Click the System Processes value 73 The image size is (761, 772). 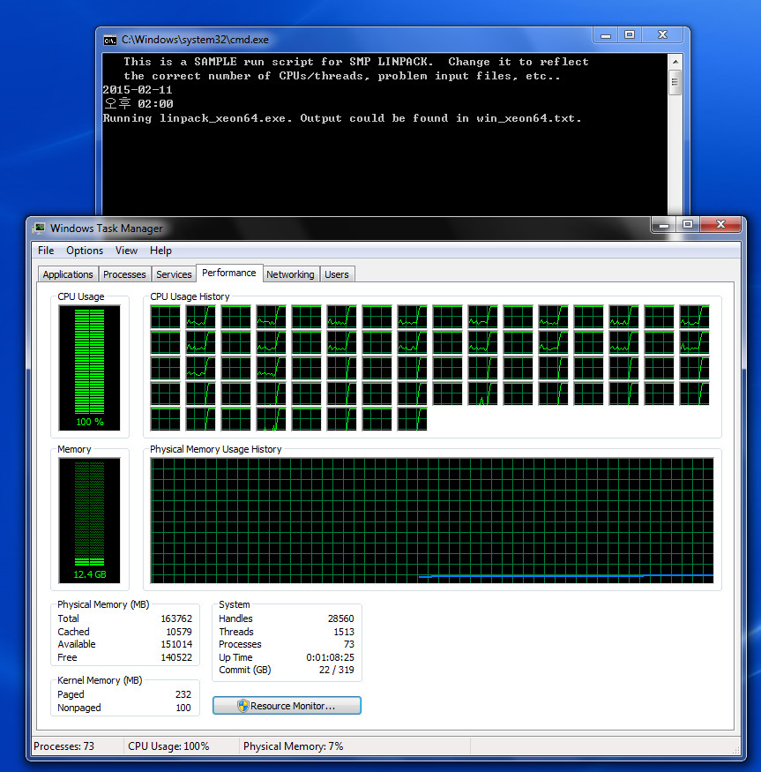click(348, 644)
